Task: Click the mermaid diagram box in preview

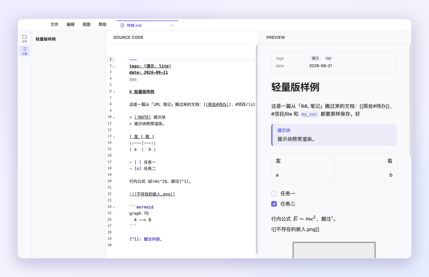Action: (334, 250)
